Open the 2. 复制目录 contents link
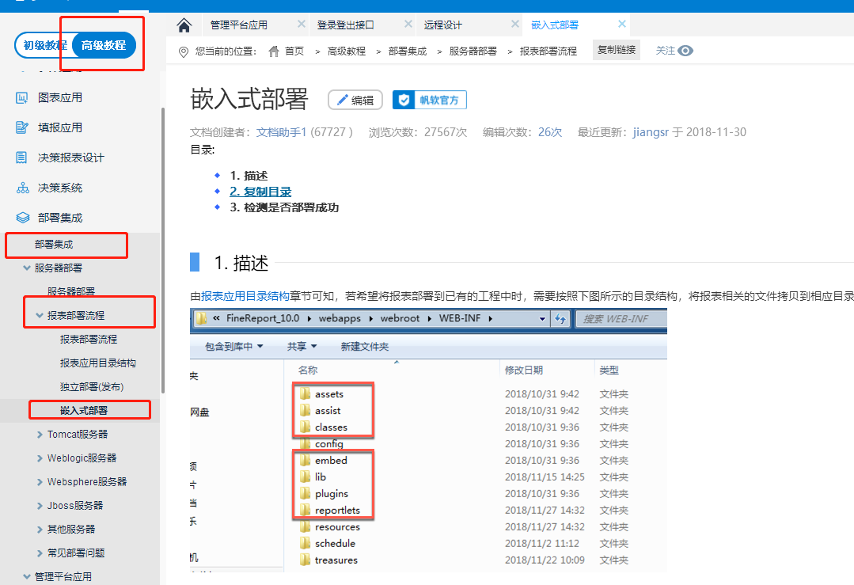The width and height of the screenshot is (854, 585). pos(260,192)
